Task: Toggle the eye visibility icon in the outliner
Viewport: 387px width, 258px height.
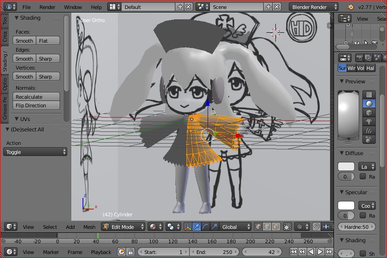Action: [357, 43]
